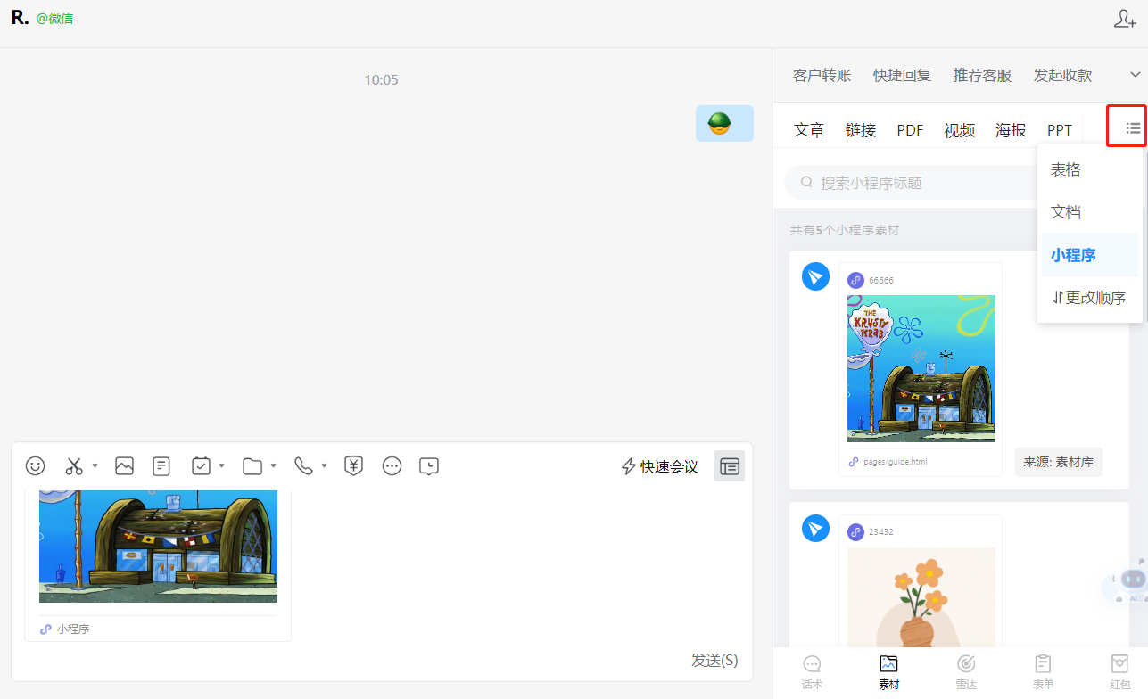1148x699 pixels.
Task: Open the emoji picker in chat toolbar
Action: 35,465
